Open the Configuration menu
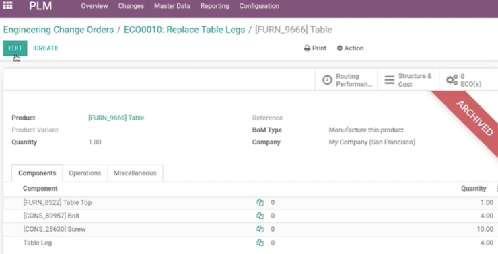The image size is (498, 254). pyautogui.click(x=259, y=6)
